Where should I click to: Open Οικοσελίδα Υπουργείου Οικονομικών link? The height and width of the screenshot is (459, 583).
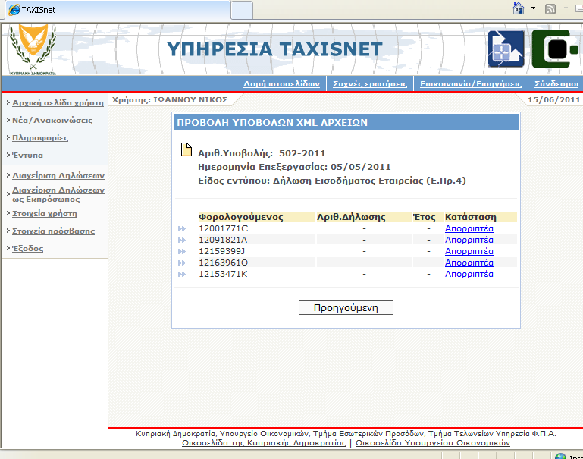[433, 443]
